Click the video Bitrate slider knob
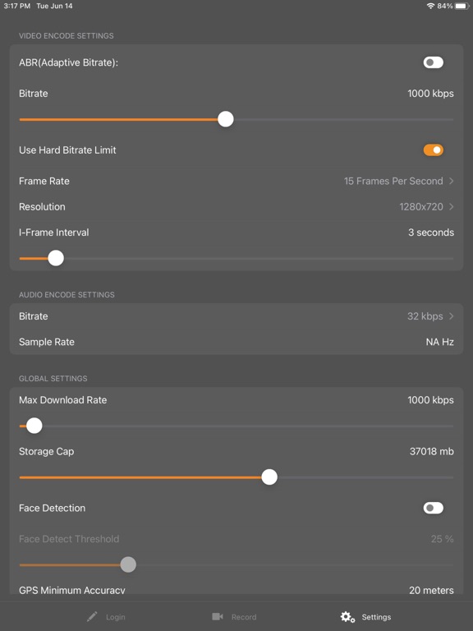This screenshot has width=473, height=631. pos(226,119)
